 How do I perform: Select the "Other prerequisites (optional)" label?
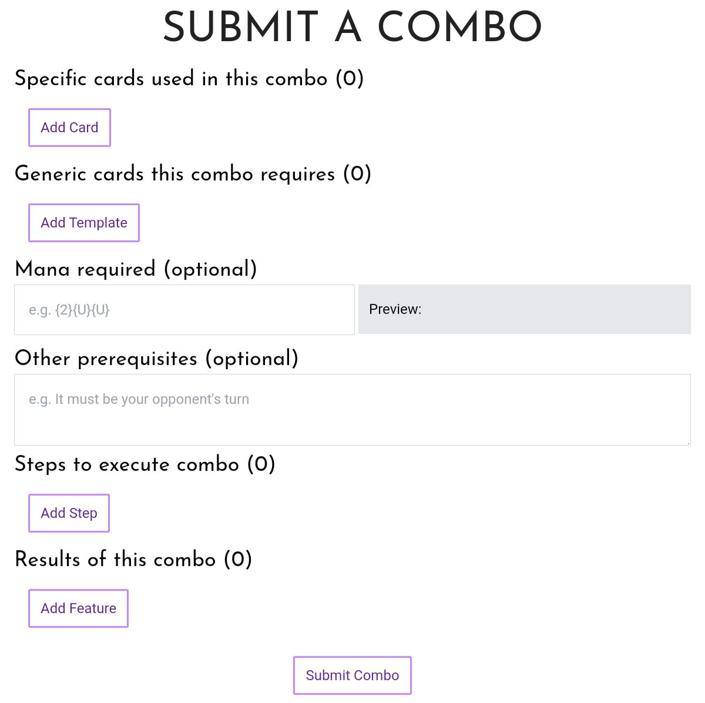[x=156, y=359]
